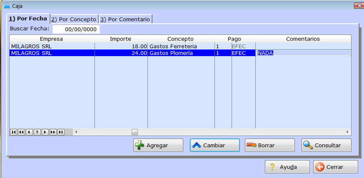Close the window with Cerrar button
This screenshot has height=178, width=364.
click(x=335, y=167)
